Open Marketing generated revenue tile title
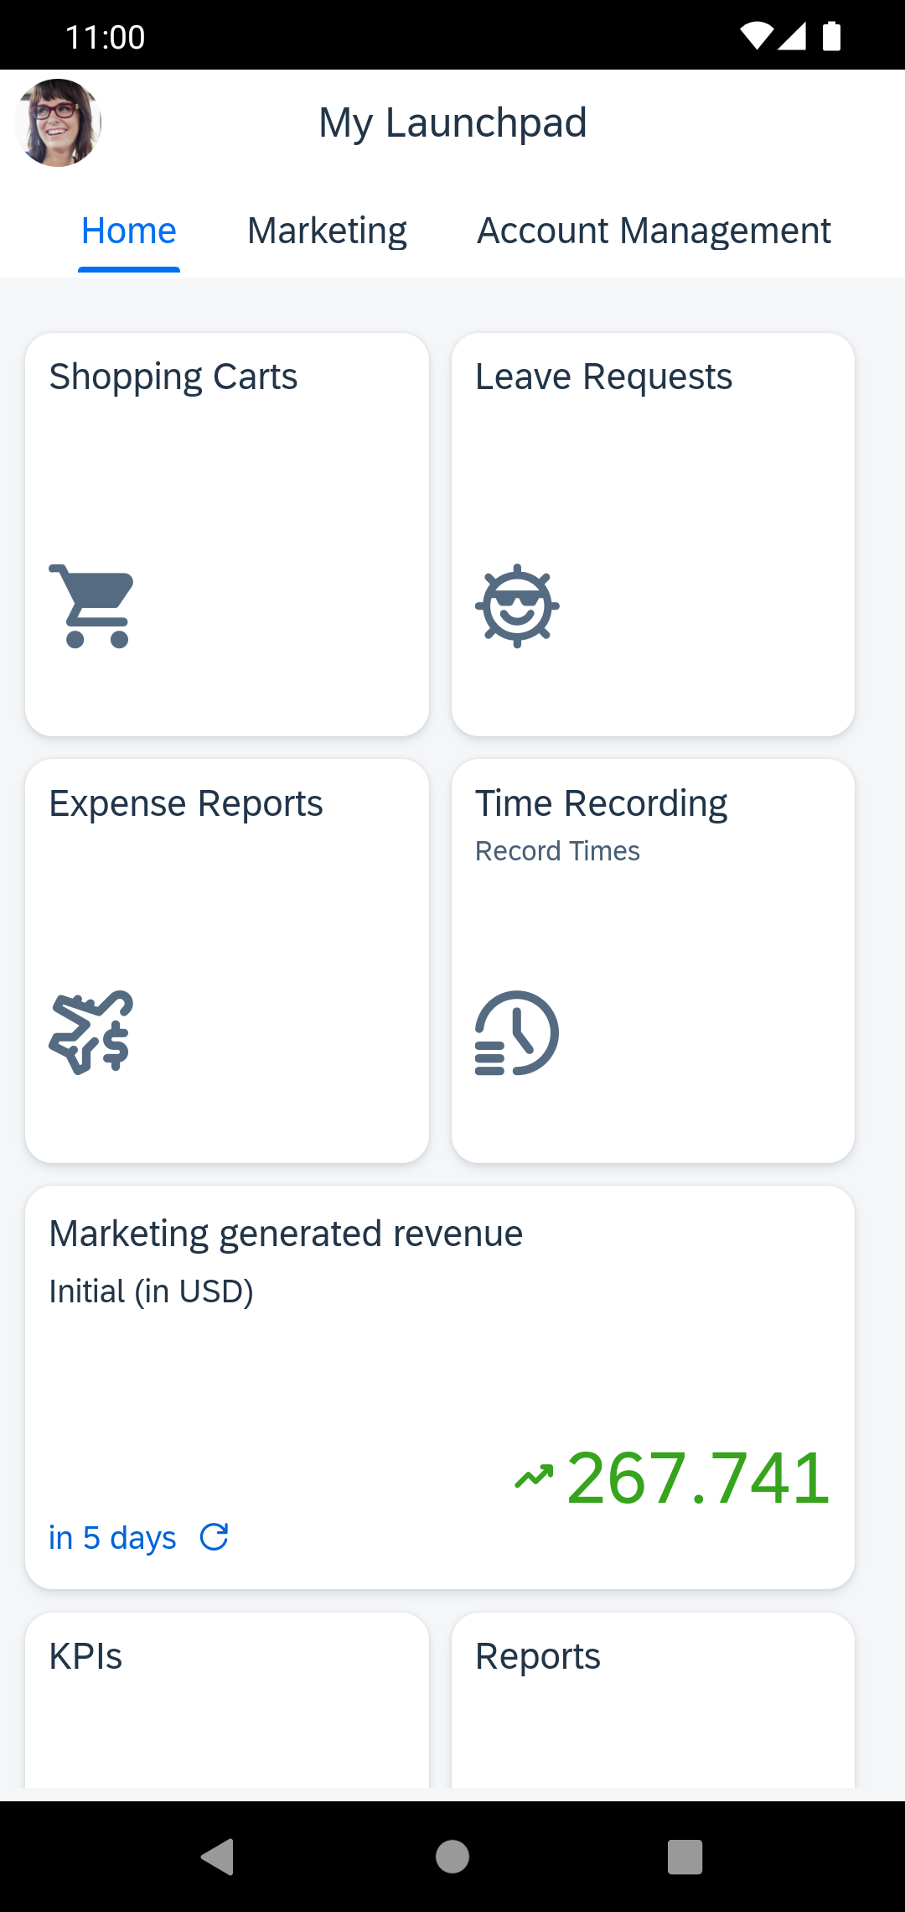Viewport: 905px width, 1912px height. [x=286, y=1234]
